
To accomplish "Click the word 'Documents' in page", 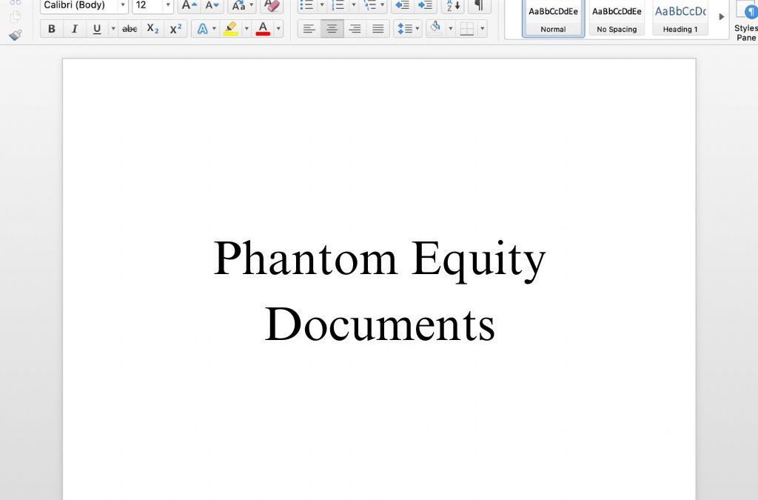I will point(380,324).
